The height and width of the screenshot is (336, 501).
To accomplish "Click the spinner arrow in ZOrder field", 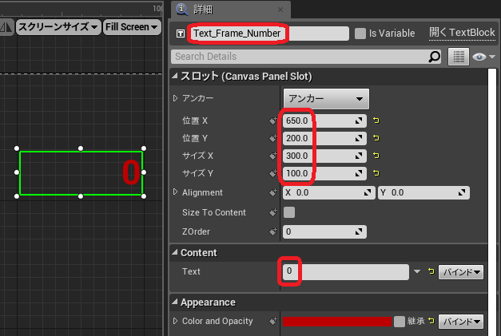I will click(359, 231).
